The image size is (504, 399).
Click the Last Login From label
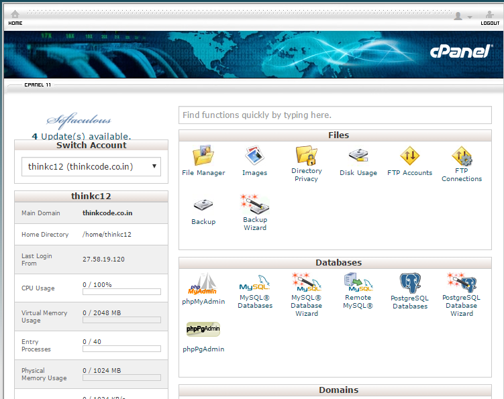[x=37, y=260]
